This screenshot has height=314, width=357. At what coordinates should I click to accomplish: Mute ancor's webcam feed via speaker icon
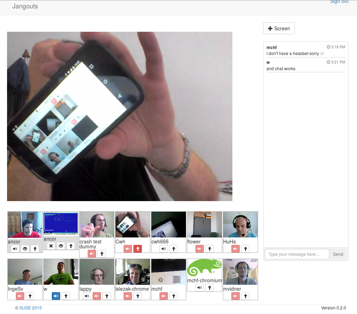pyautogui.click(x=15, y=249)
